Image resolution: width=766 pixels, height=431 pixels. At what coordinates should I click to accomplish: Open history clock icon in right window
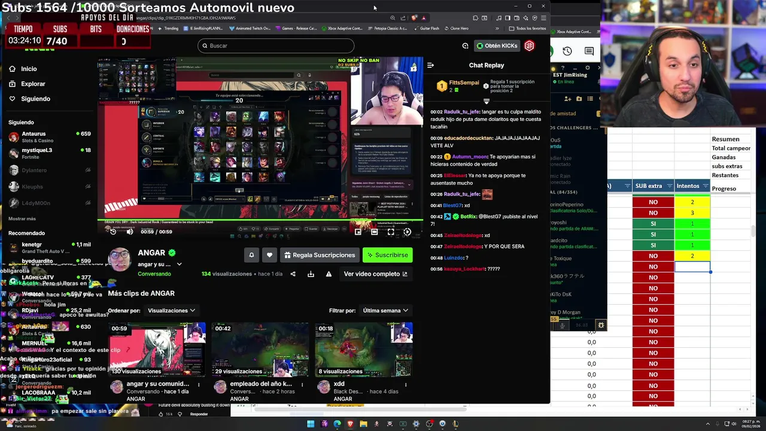(567, 51)
